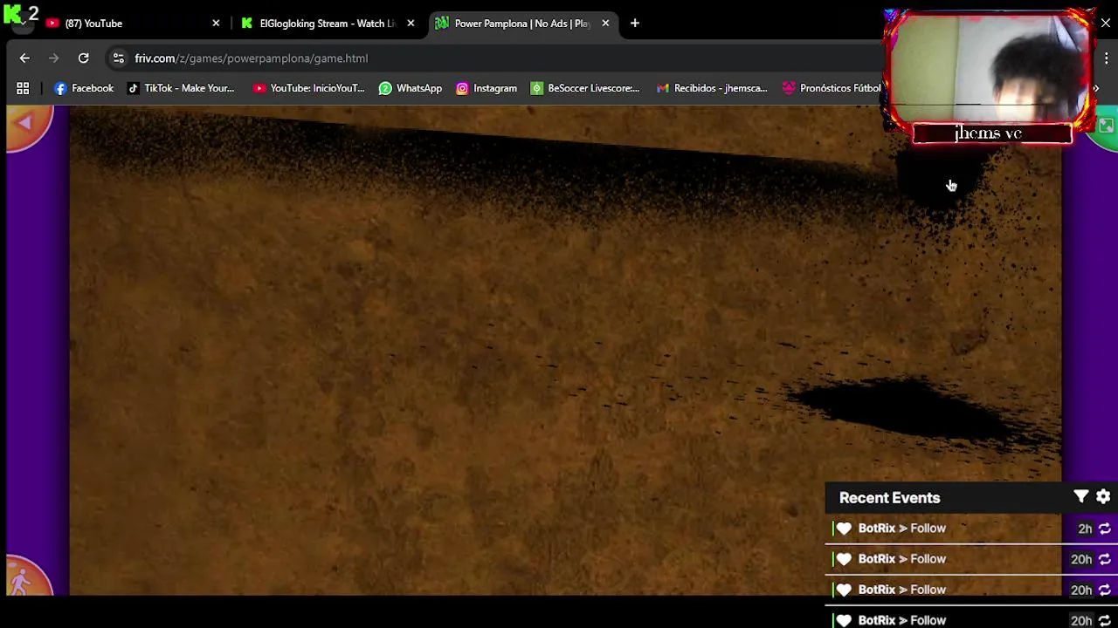Screen dimensions: 1118x628
Task: Close the browser window
Action: [1105, 24]
